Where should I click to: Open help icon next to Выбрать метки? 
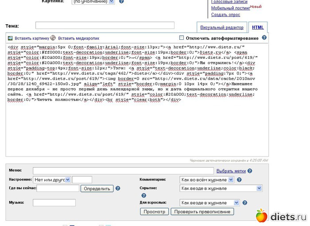coord(250,171)
